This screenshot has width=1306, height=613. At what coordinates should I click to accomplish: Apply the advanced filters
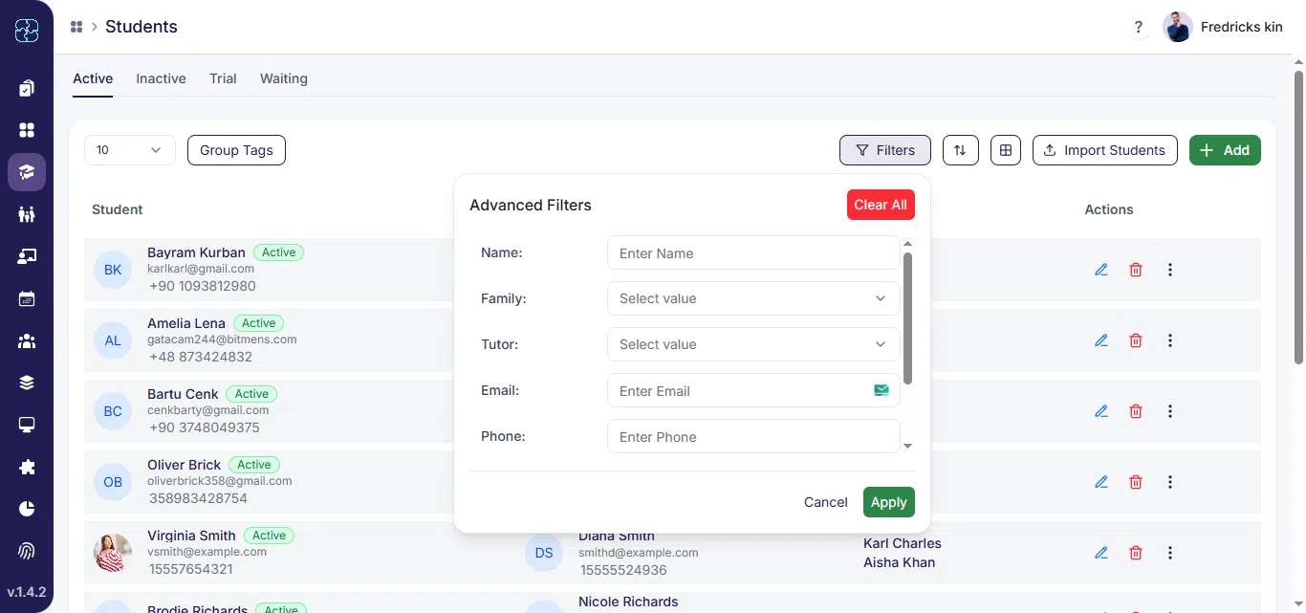[888, 502]
